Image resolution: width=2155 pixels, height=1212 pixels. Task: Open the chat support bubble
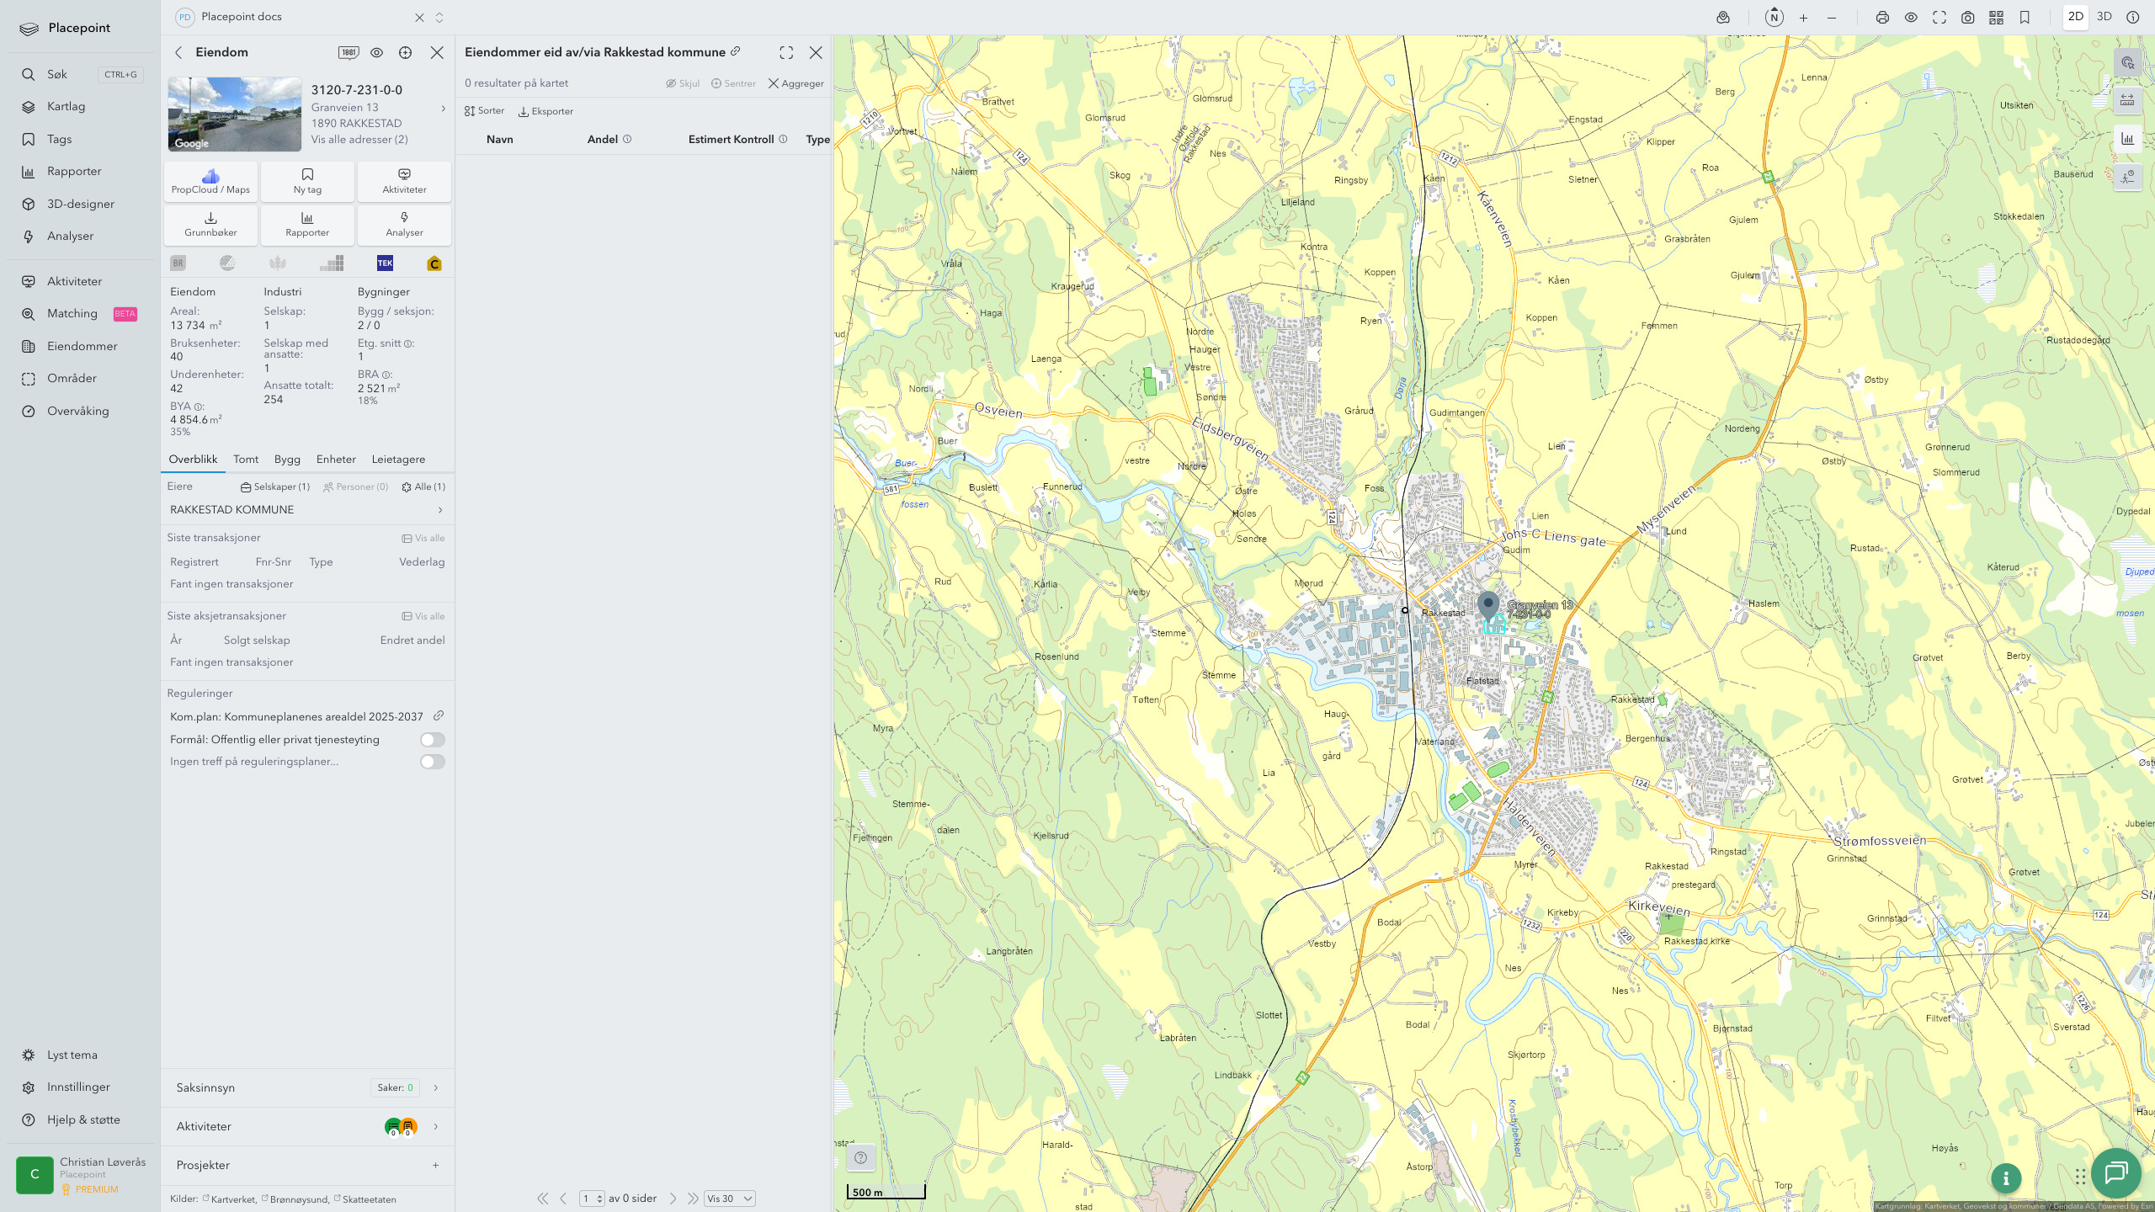(2116, 1172)
